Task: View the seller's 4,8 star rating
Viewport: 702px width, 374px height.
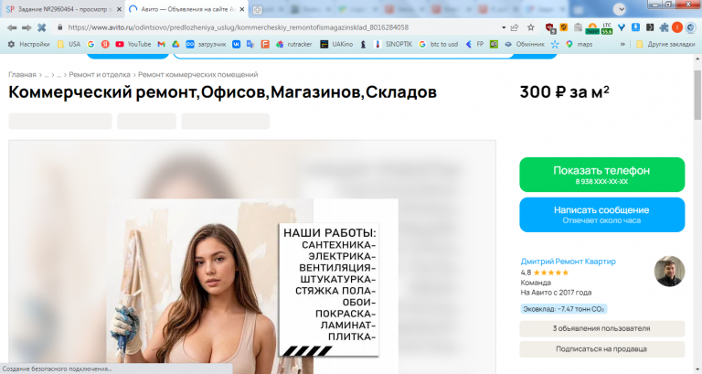Action: 545,272
